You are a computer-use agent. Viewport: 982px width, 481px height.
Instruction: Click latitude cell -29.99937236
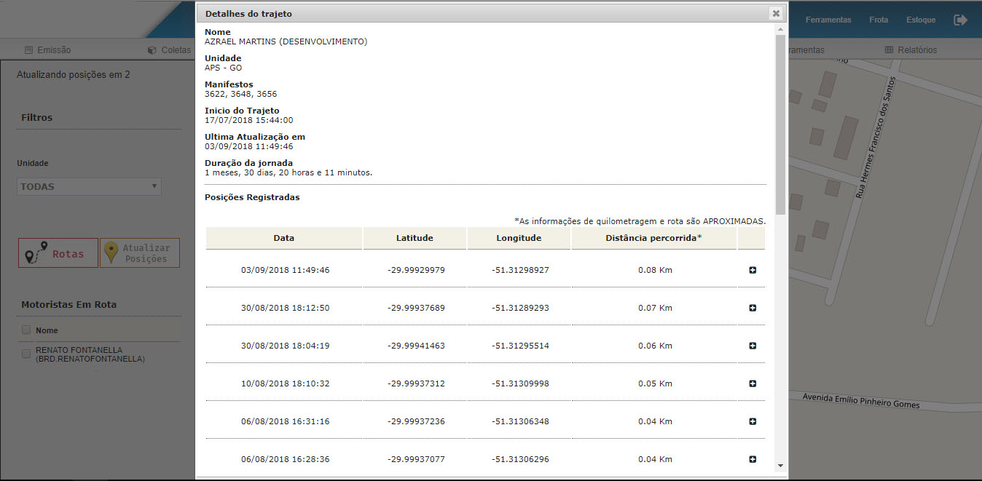pos(416,421)
